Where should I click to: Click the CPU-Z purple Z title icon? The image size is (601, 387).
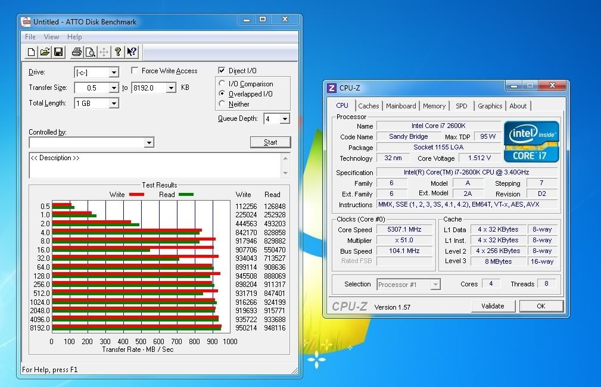(x=332, y=88)
